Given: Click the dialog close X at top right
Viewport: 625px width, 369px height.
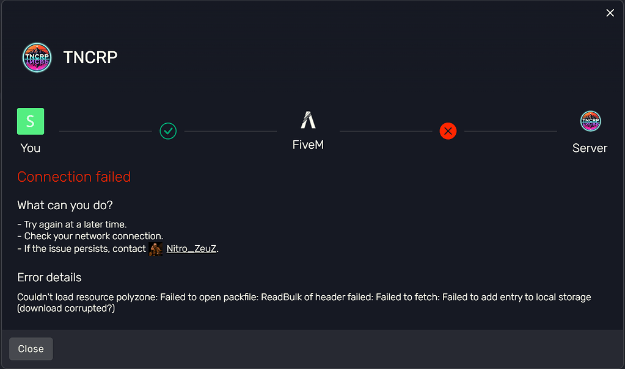Looking at the screenshot, I should [x=609, y=12].
